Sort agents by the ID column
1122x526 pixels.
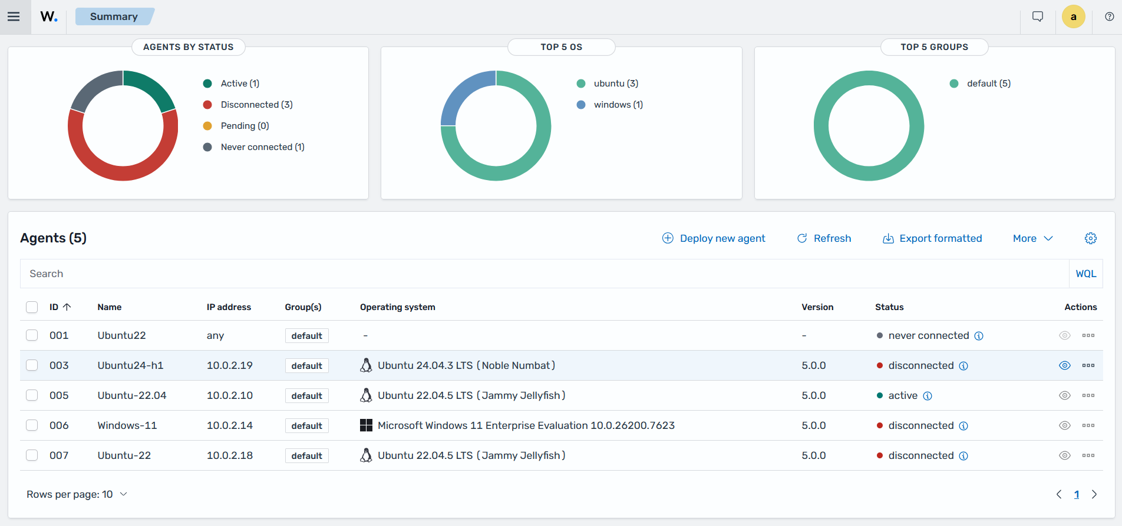[x=60, y=307]
